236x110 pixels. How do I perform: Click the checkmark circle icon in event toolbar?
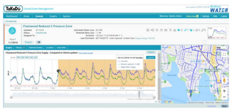coord(148,30)
